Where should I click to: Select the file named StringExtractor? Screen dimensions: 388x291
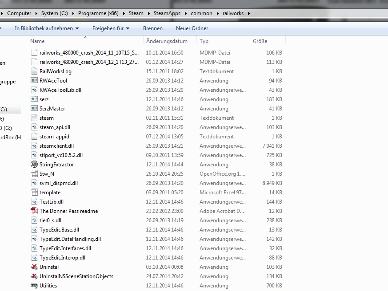[x=56, y=165]
